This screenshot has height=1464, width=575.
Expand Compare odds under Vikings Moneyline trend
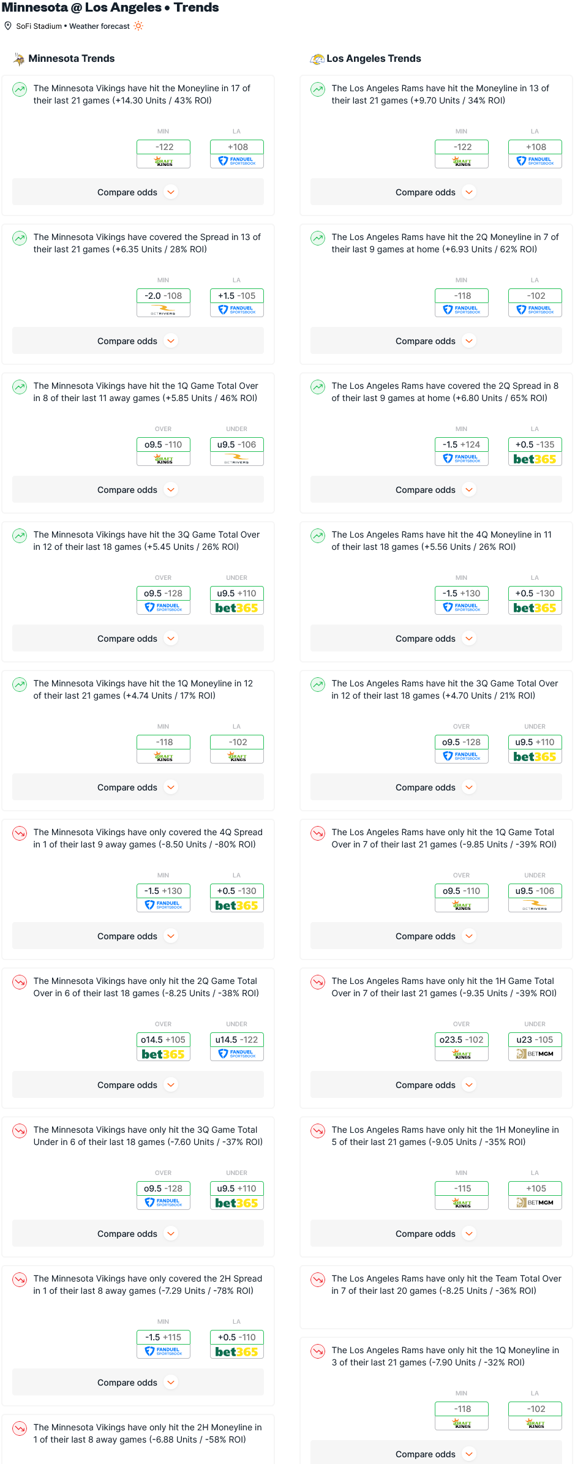(138, 192)
